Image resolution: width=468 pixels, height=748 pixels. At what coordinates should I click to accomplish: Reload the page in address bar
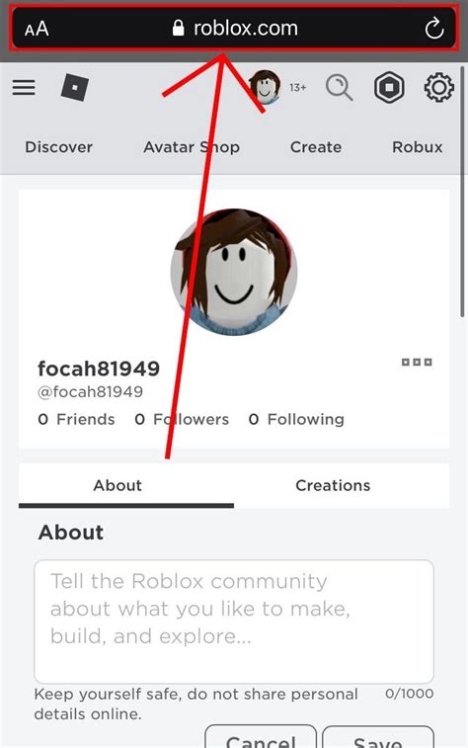[434, 29]
